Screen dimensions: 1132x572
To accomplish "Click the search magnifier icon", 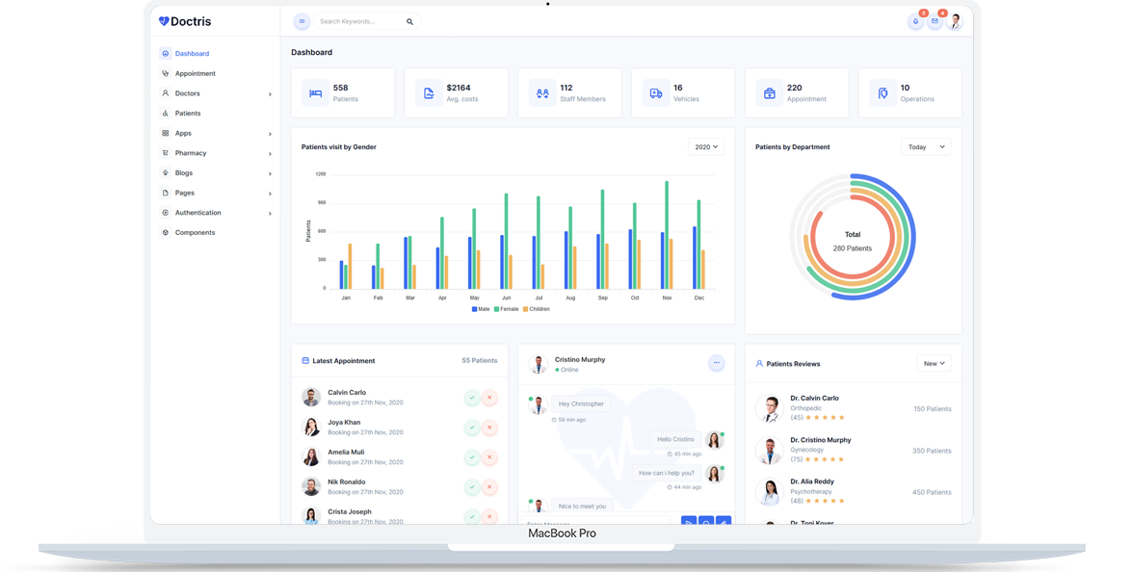I will (409, 21).
